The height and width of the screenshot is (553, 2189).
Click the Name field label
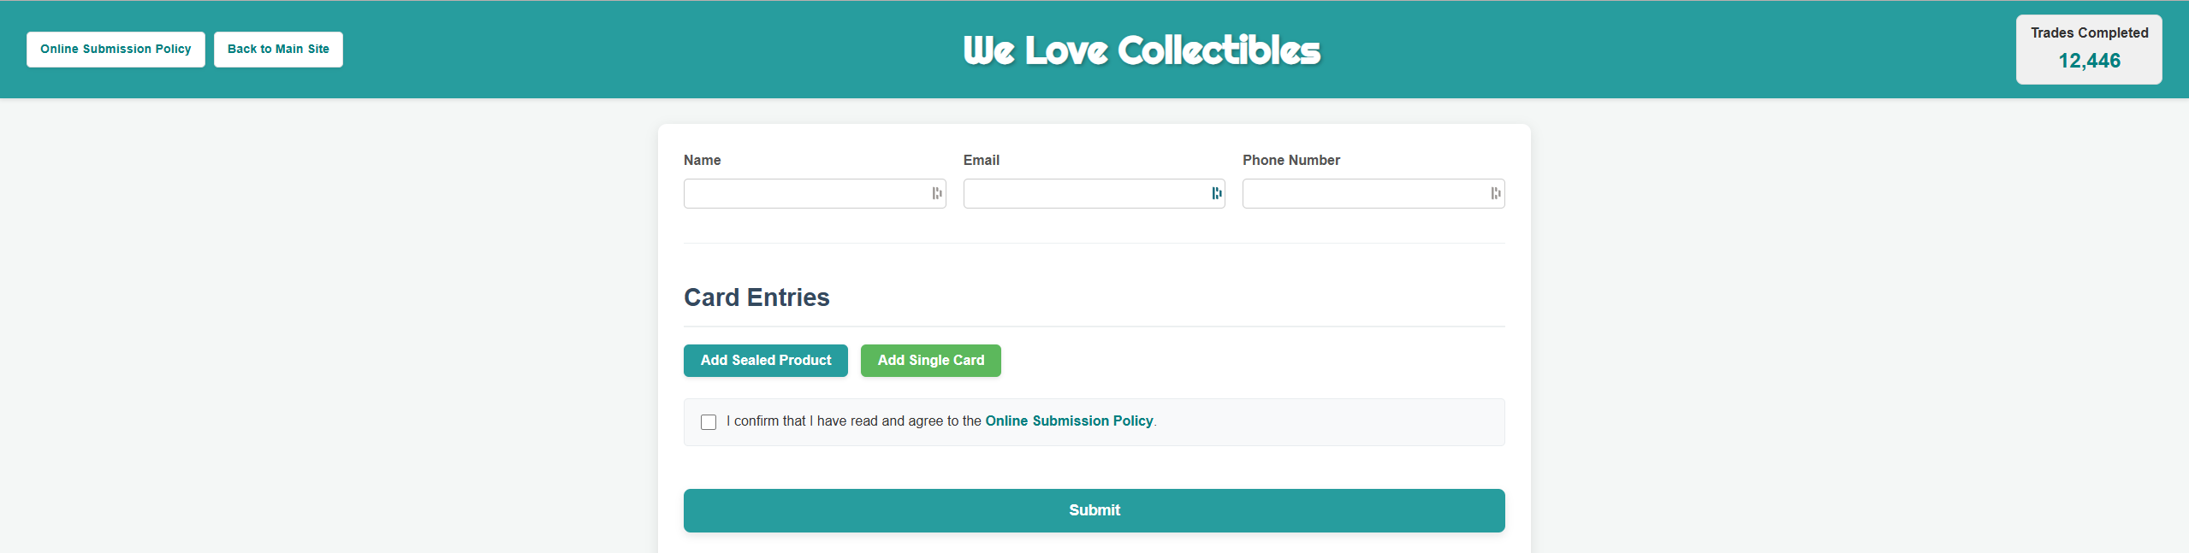[x=702, y=160]
